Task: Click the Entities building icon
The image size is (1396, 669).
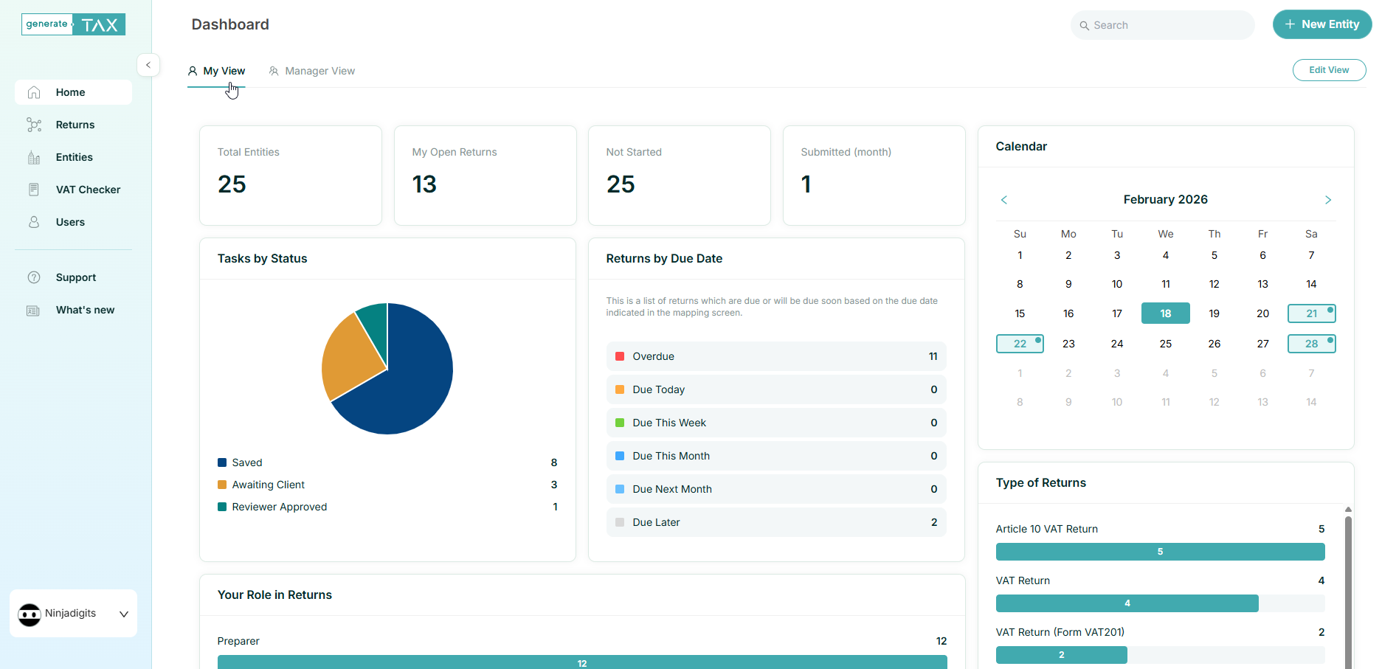Action: coord(34,157)
